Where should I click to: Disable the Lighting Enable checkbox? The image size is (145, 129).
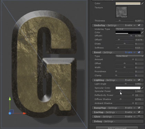tap(139, 80)
